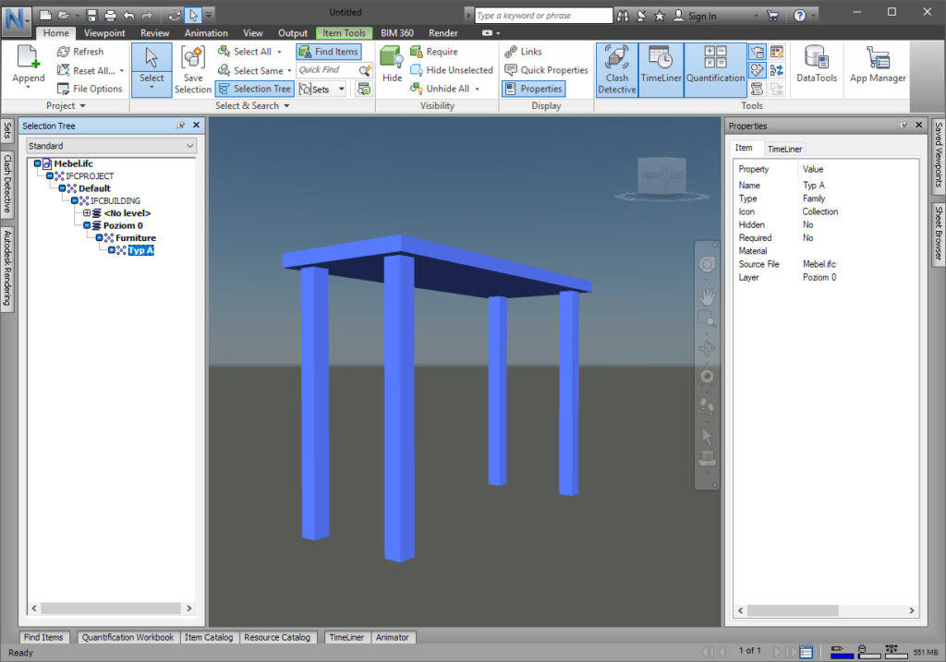The image size is (946, 662).
Task: Open the Clash Detective tool
Action: pyautogui.click(x=616, y=69)
